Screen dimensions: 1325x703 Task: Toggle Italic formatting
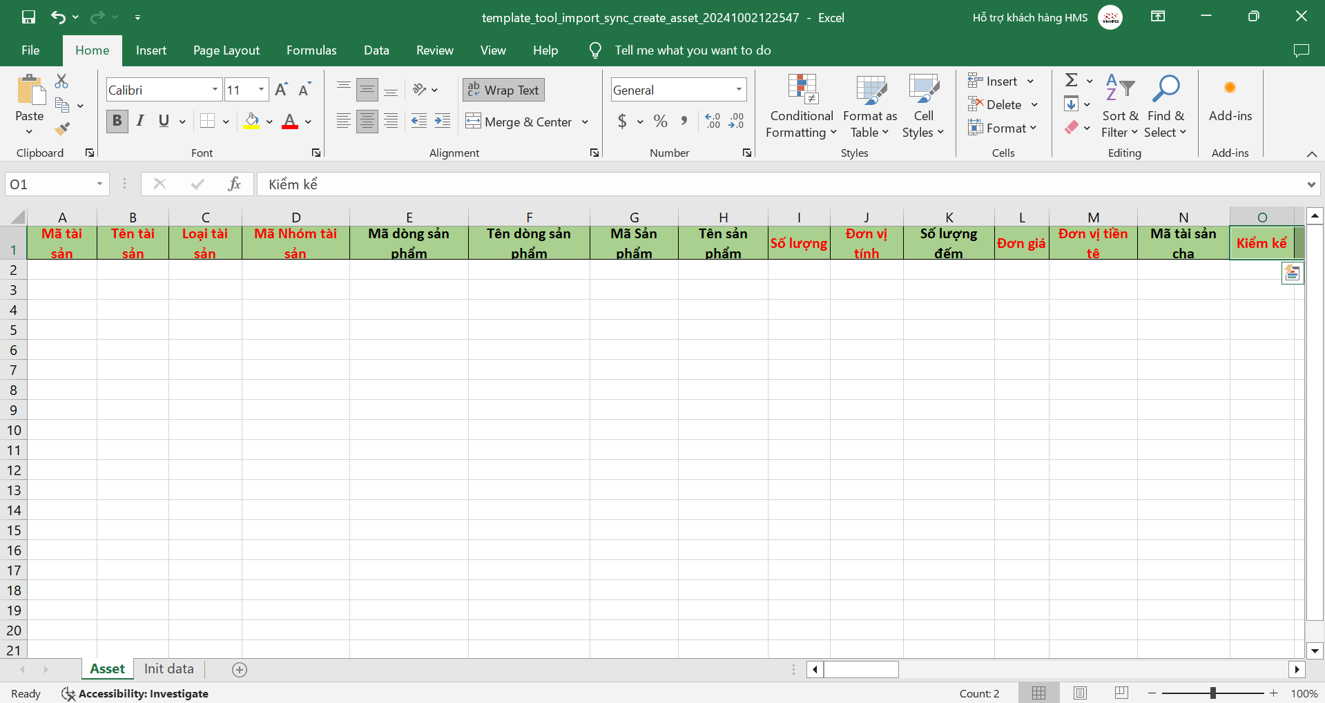pyautogui.click(x=140, y=122)
